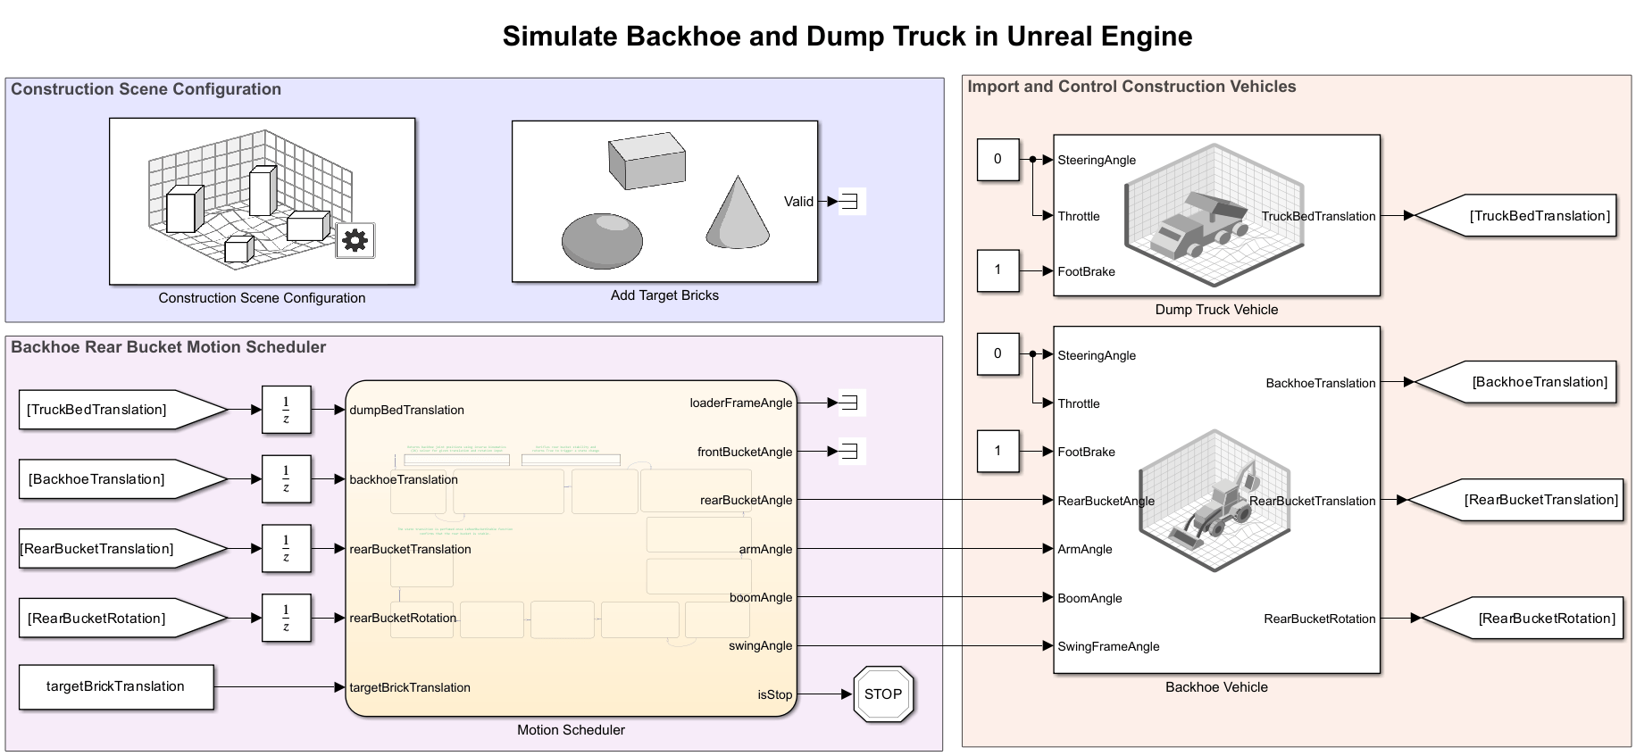Select the terminator on frontBucketAngle output

pyautogui.click(x=849, y=452)
